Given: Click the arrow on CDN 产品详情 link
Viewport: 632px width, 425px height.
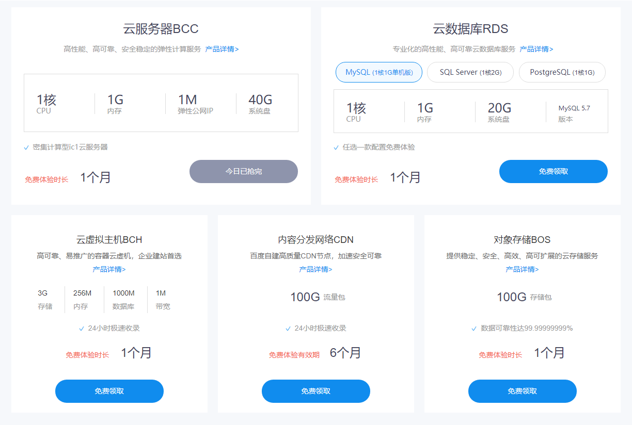Looking at the screenshot, I should point(331,269).
